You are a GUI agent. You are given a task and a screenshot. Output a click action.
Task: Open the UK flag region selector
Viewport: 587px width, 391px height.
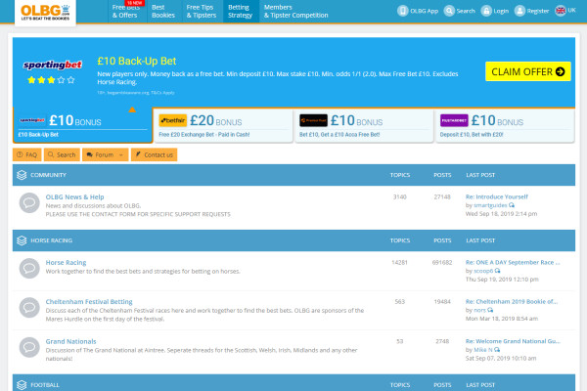click(x=561, y=11)
